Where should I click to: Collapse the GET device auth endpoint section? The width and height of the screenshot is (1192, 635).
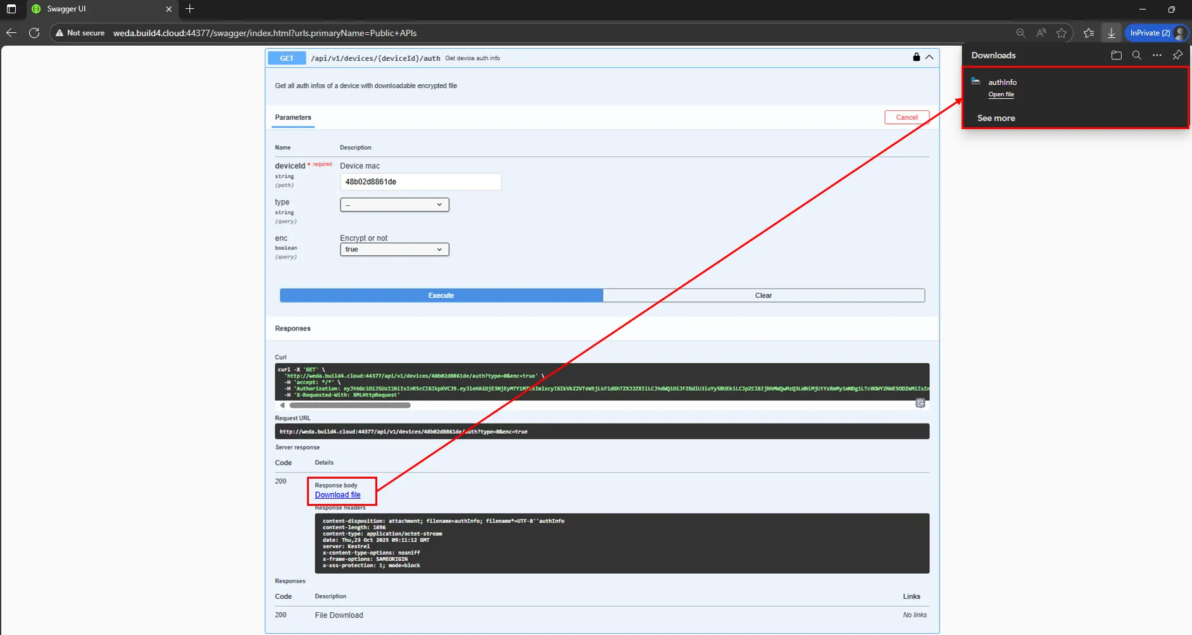click(929, 58)
